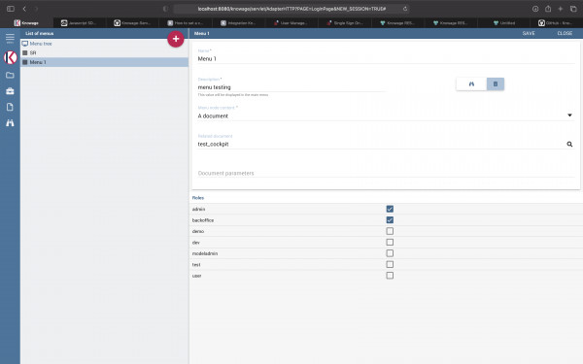The image size is (583, 364).
Task: Click the Knowage K logo icon
Action: click(10, 57)
